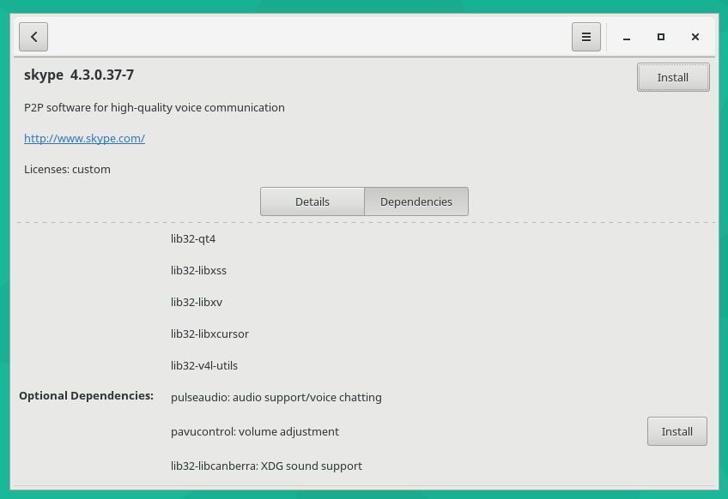Screen dimensions: 728x499
Task: Switch to the Details tab
Action: pos(312,201)
